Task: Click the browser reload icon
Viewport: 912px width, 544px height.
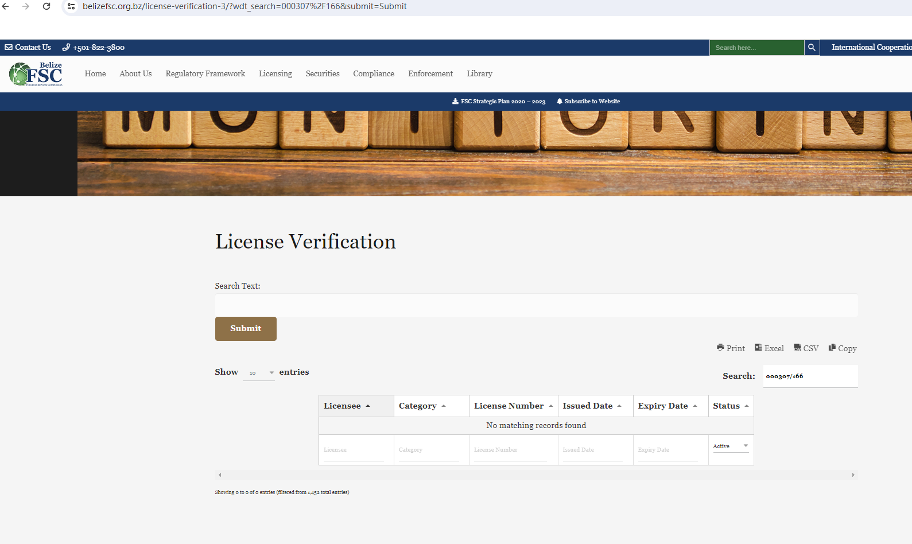Action: pos(46,6)
